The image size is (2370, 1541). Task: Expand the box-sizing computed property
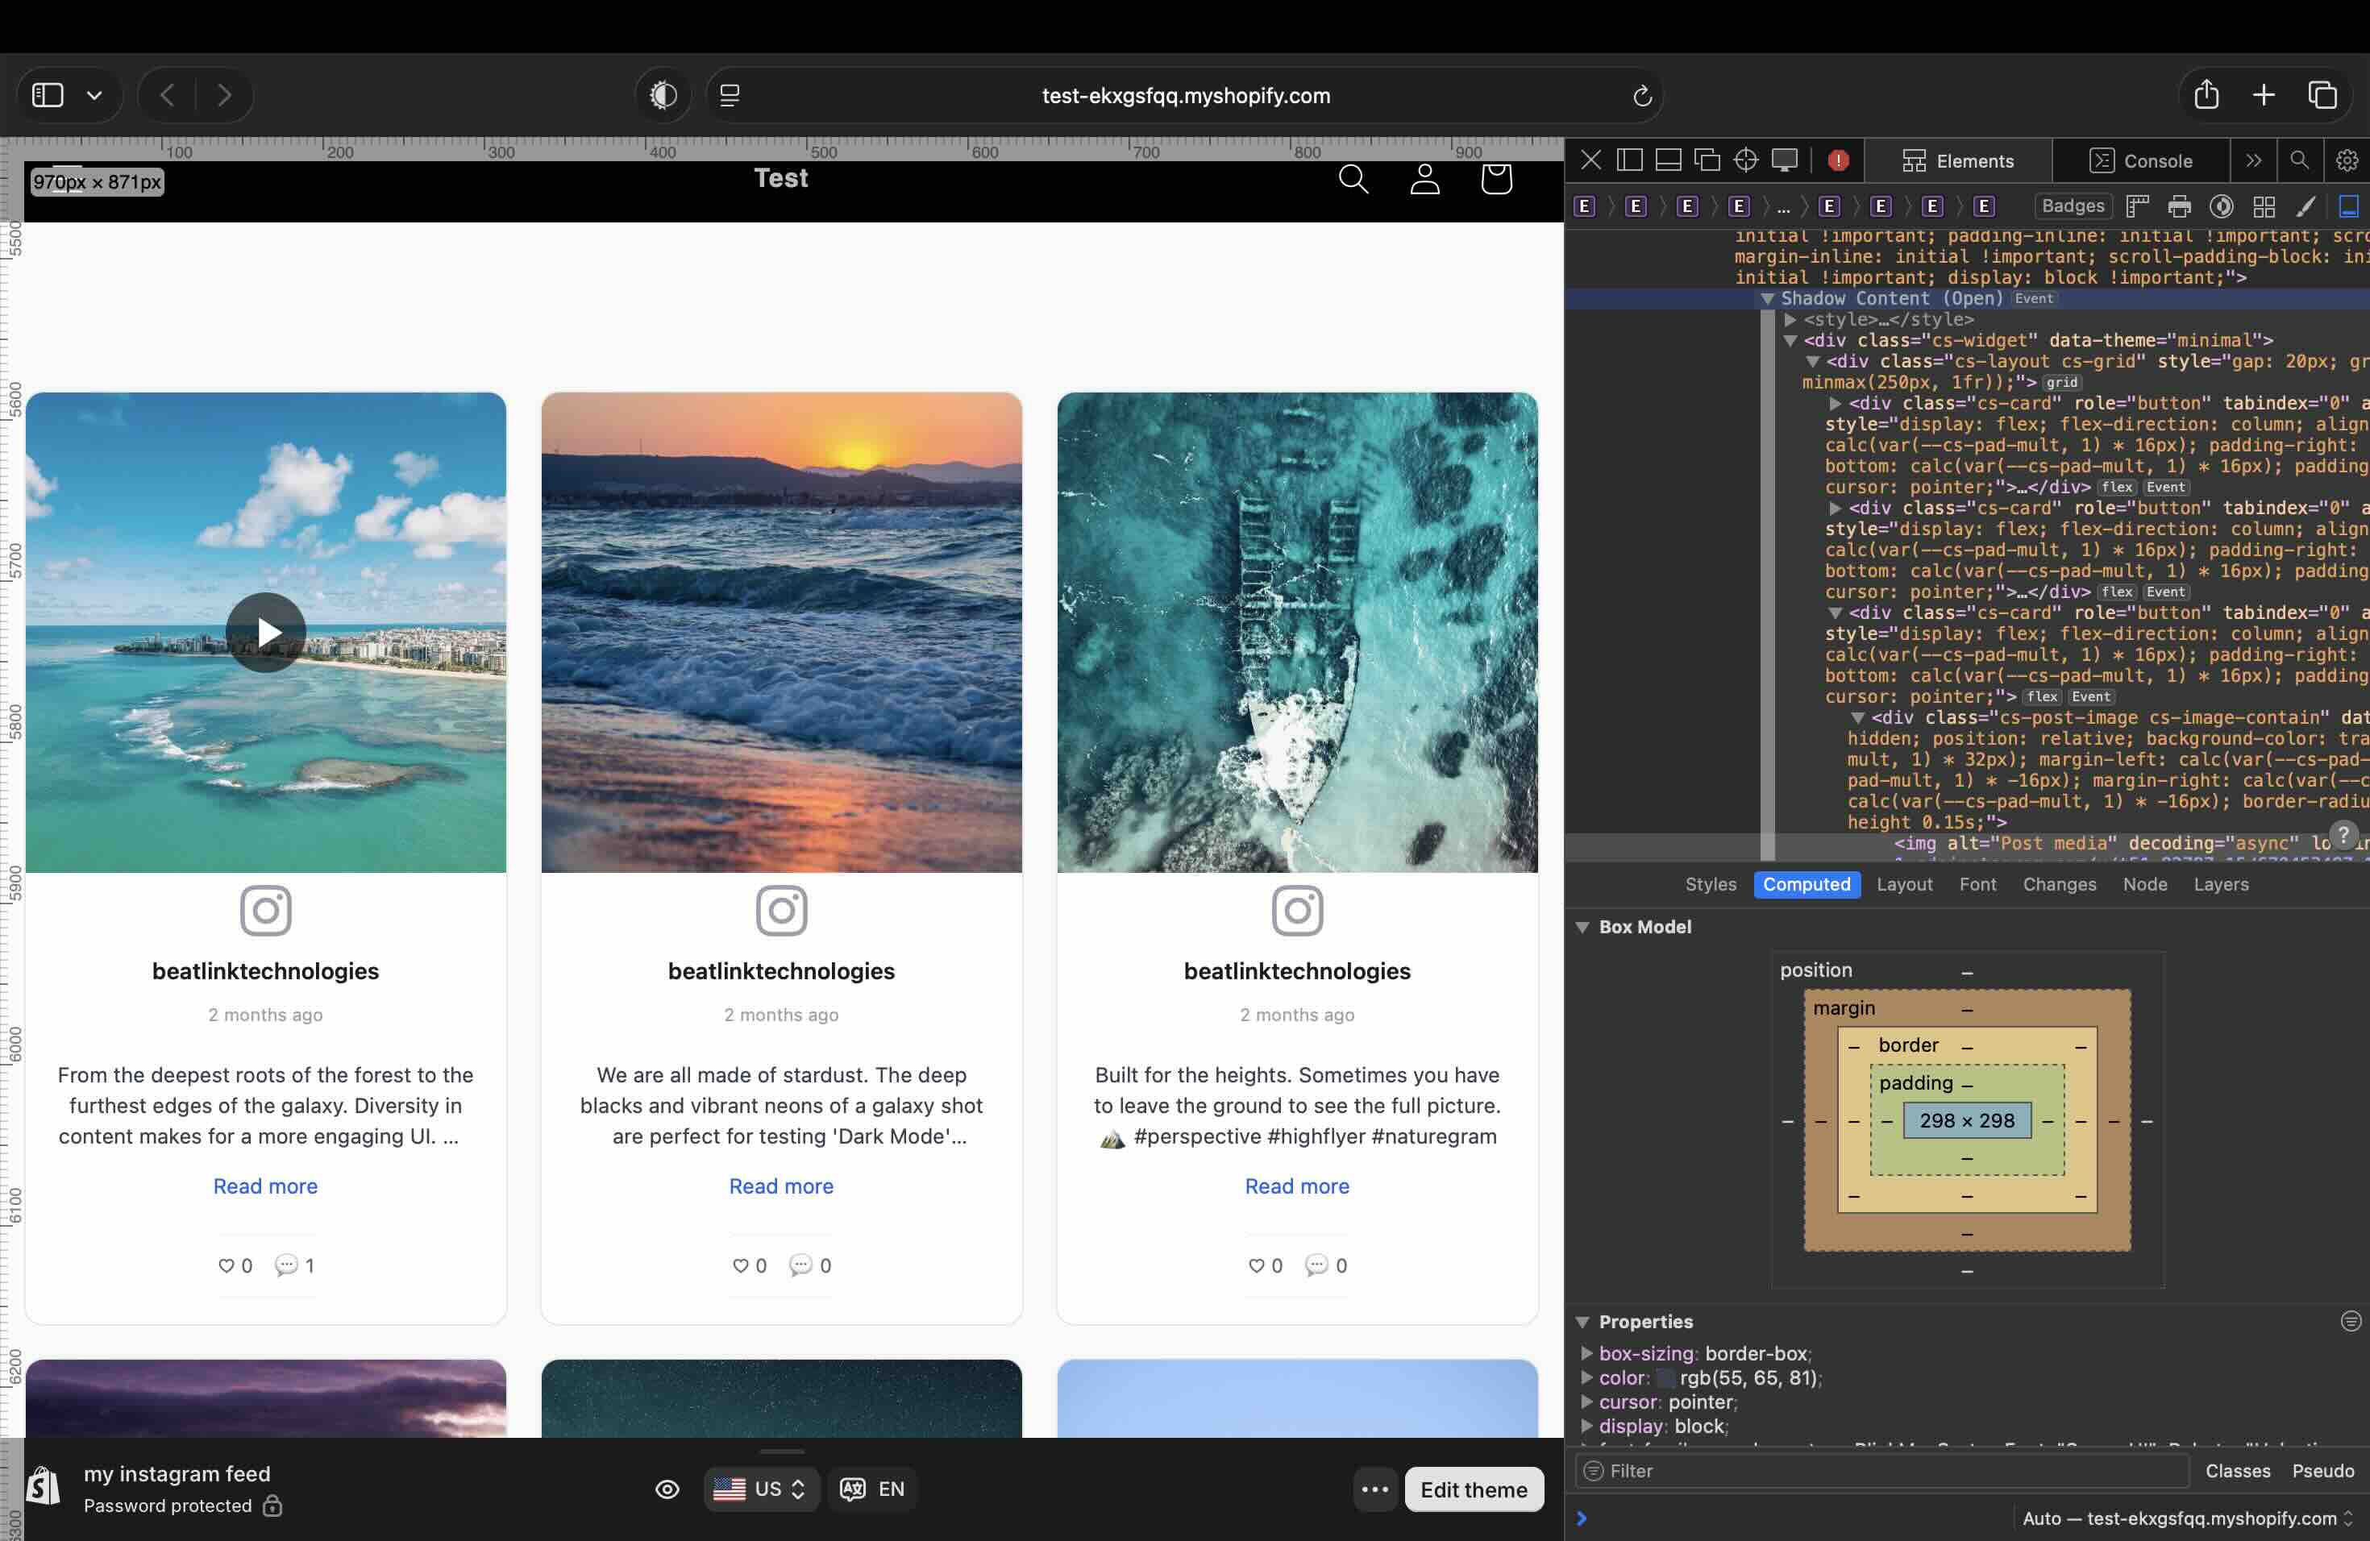[1586, 1354]
